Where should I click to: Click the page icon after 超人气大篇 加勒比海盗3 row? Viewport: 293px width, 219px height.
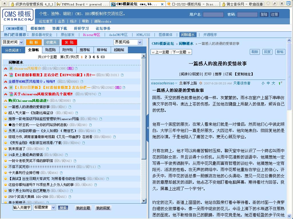click(x=77, y=113)
